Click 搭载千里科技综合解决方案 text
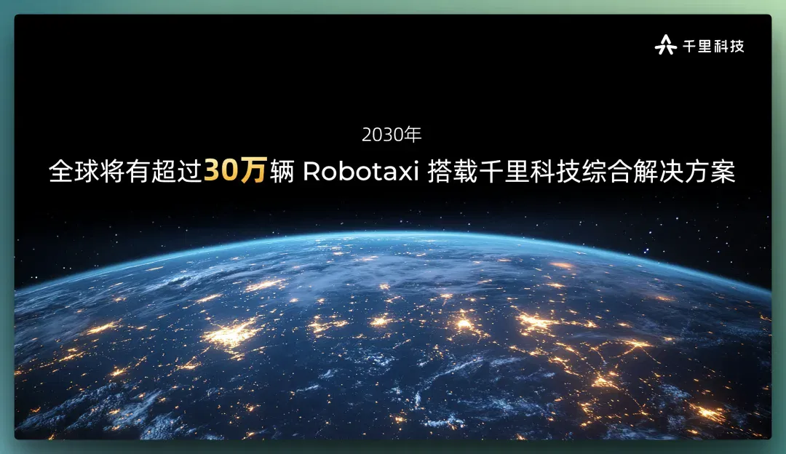Image resolution: width=786 pixels, height=454 pixels. 581,172
